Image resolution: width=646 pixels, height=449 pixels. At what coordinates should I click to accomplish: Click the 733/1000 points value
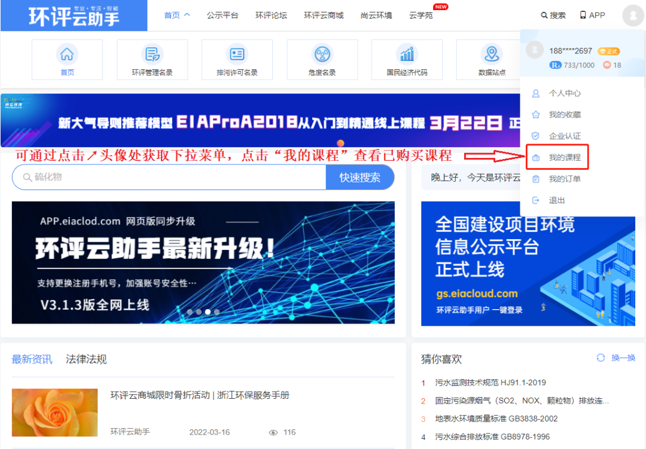pos(579,65)
